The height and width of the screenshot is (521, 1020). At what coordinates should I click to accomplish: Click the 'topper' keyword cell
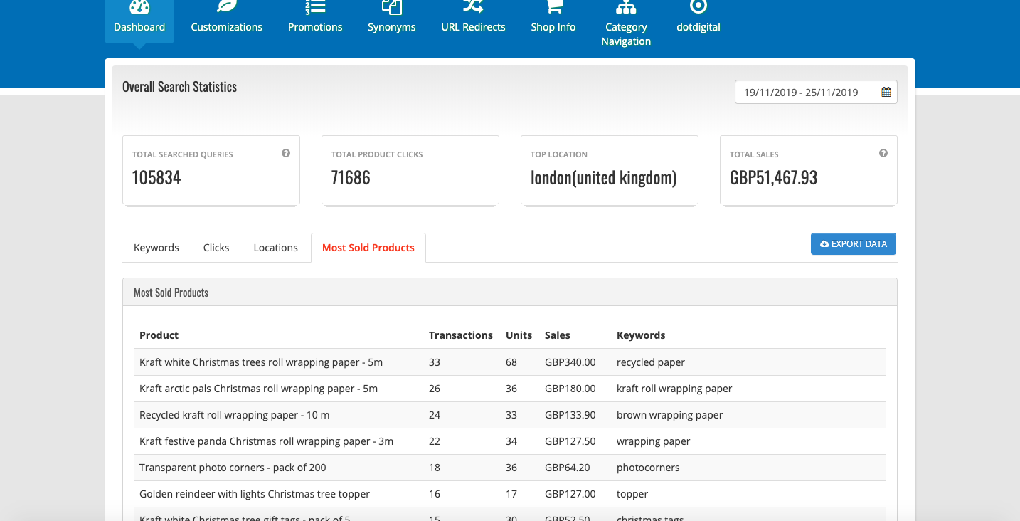point(632,494)
